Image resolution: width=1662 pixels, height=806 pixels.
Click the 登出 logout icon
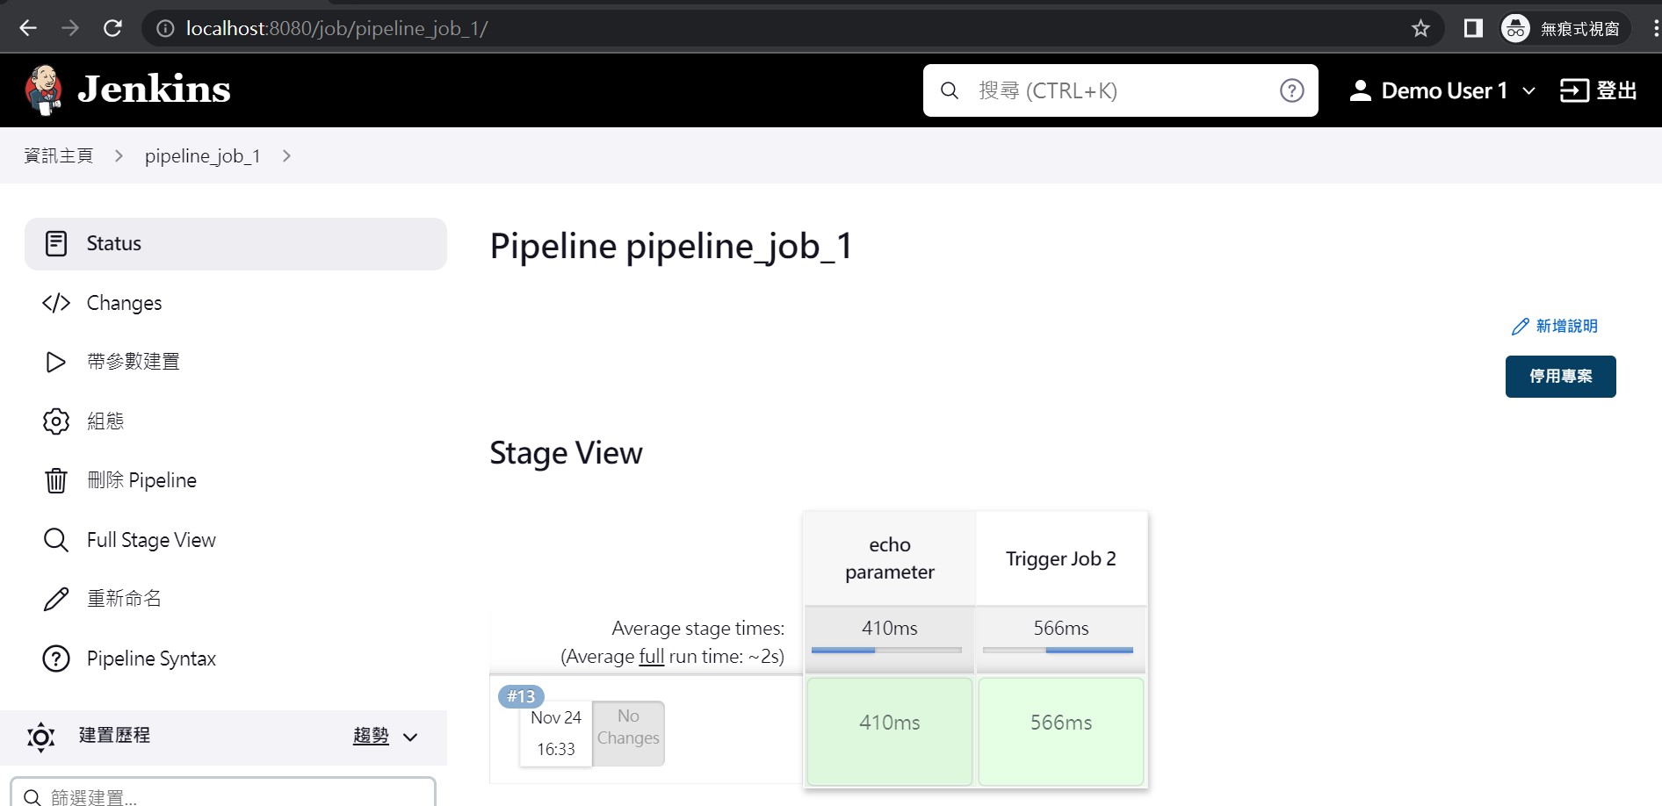pyautogui.click(x=1574, y=90)
